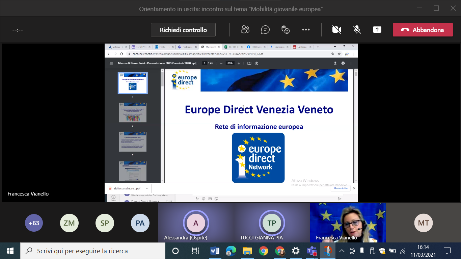Bookmark the page with the star icon
This screenshot has width=461, height=259.
click(x=339, y=54)
